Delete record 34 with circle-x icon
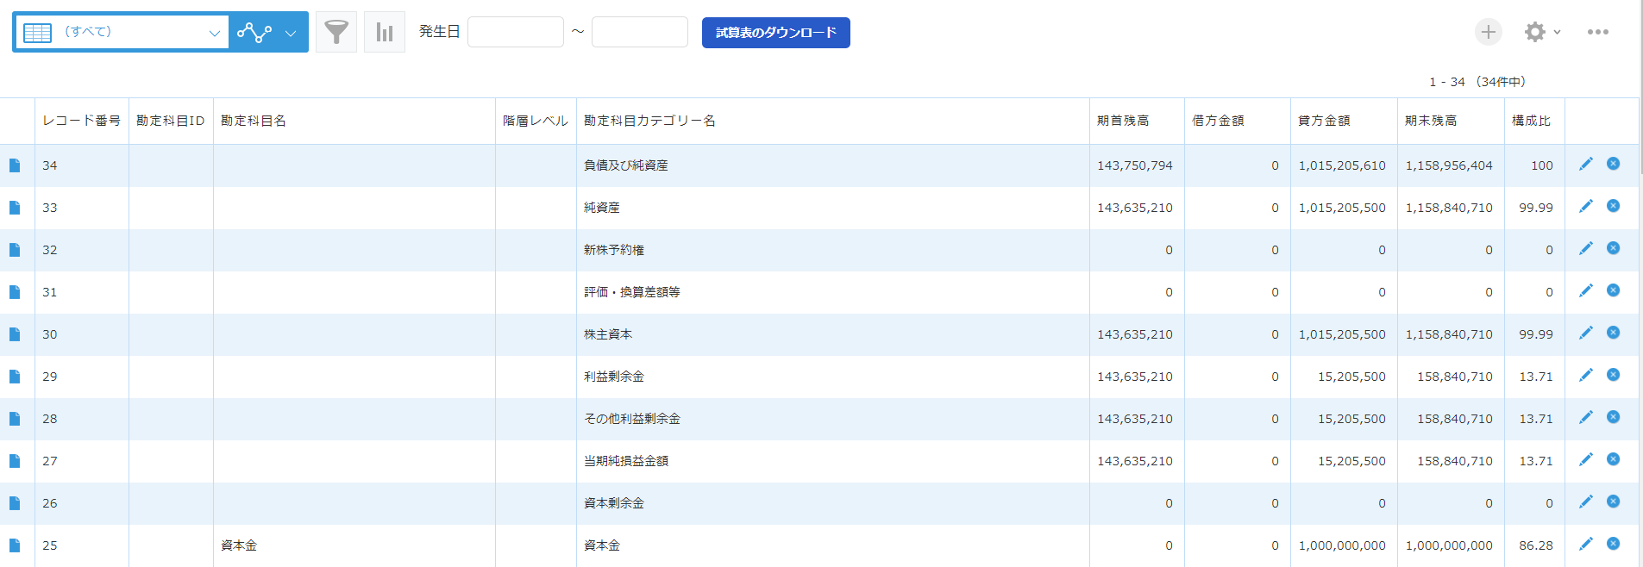 [1613, 164]
